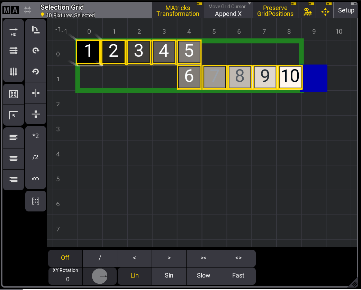
Task: Select the Slow curve option
Action: coord(204,275)
